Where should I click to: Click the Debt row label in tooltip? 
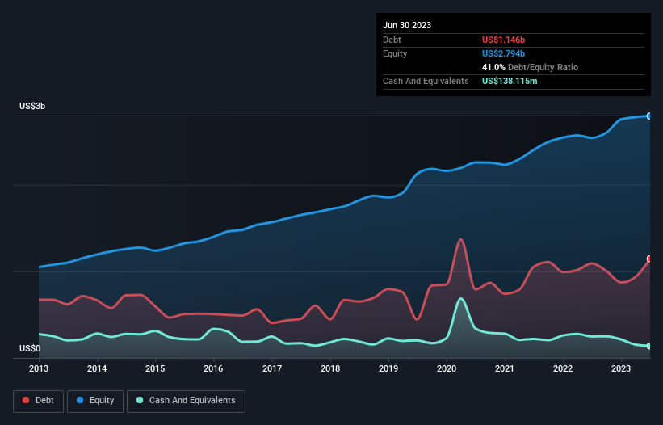392,40
